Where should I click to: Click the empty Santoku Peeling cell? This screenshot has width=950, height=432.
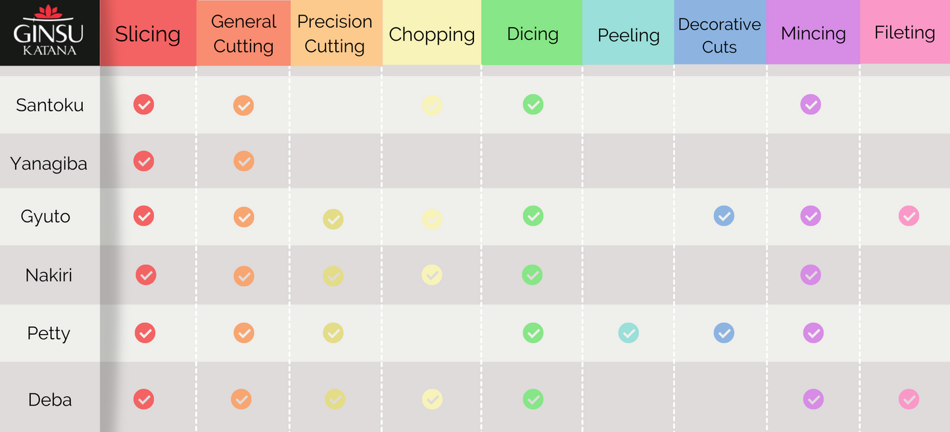coord(629,105)
